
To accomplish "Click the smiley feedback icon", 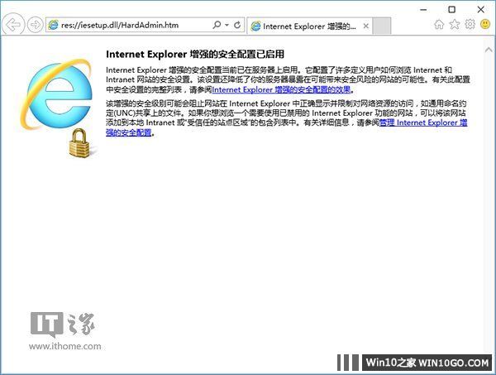I will pyautogui.click(x=485, y=24).
